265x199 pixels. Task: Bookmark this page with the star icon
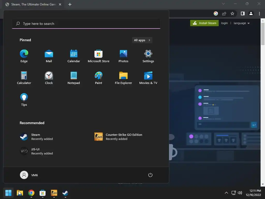(232, 13)
